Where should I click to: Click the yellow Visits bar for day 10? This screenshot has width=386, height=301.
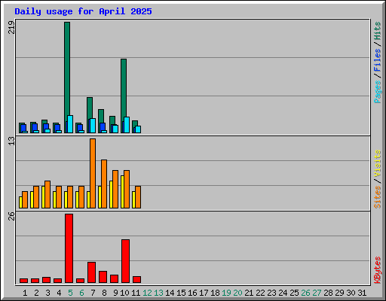tap(122, 192)
